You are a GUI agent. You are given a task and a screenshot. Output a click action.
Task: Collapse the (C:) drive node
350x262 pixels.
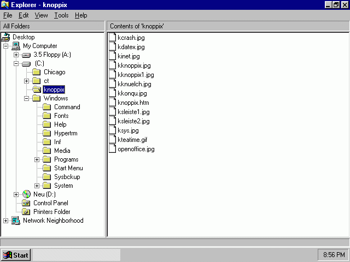[x=16, y=64]
